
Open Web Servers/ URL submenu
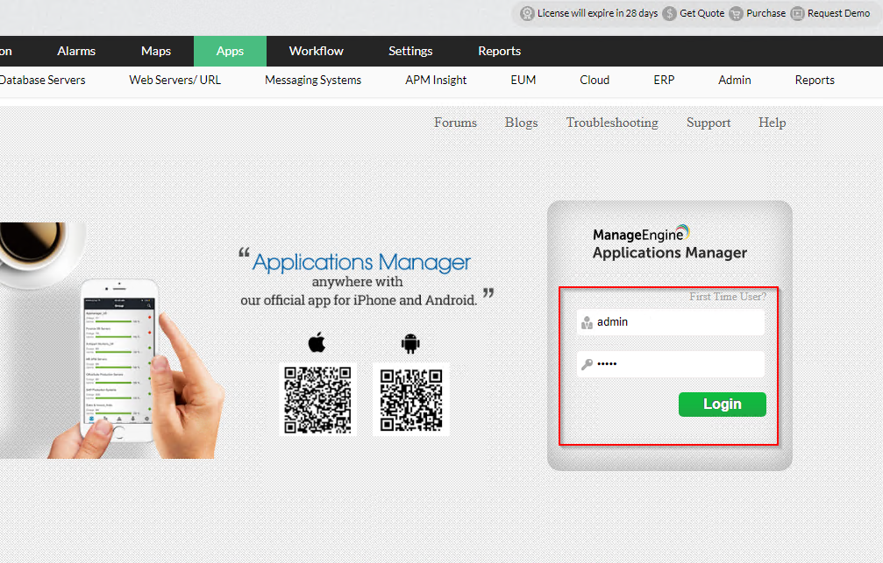[x=175, y=81]
